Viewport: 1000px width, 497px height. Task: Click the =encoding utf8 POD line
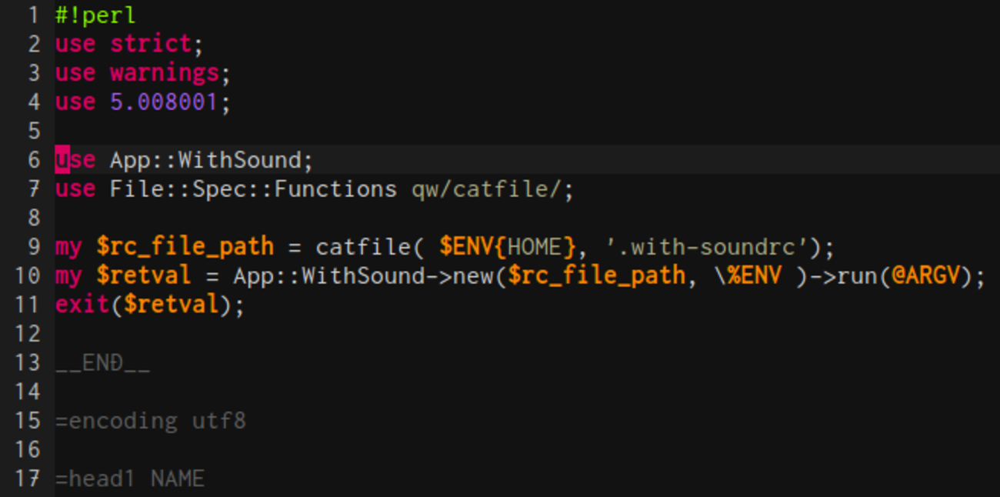[150, 422]
